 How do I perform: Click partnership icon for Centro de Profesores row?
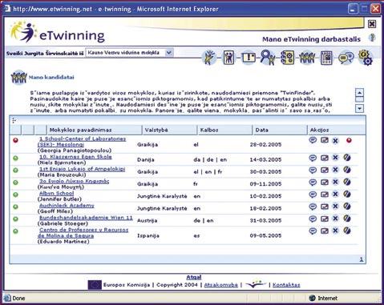click(x=347, y=231)
